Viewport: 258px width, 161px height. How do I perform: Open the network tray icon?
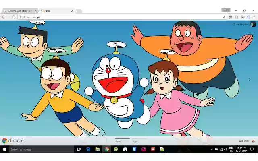(221, 149)
